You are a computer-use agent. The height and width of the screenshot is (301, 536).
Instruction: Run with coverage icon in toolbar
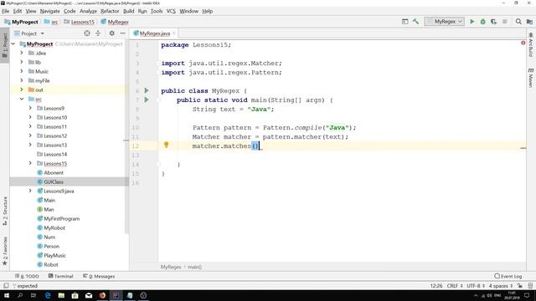pyautogui.click(x=493, y=22)
